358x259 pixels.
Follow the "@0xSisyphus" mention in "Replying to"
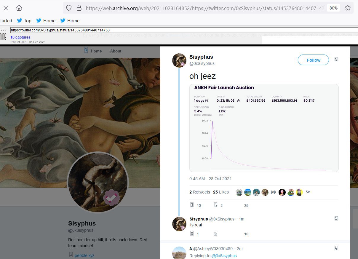click(x=224, y=256)
